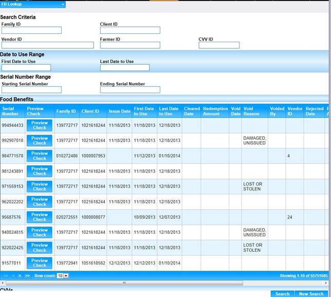Screen dimensions: 331x297
Task: Focus the Vendor ID input box
Action: 47,45
